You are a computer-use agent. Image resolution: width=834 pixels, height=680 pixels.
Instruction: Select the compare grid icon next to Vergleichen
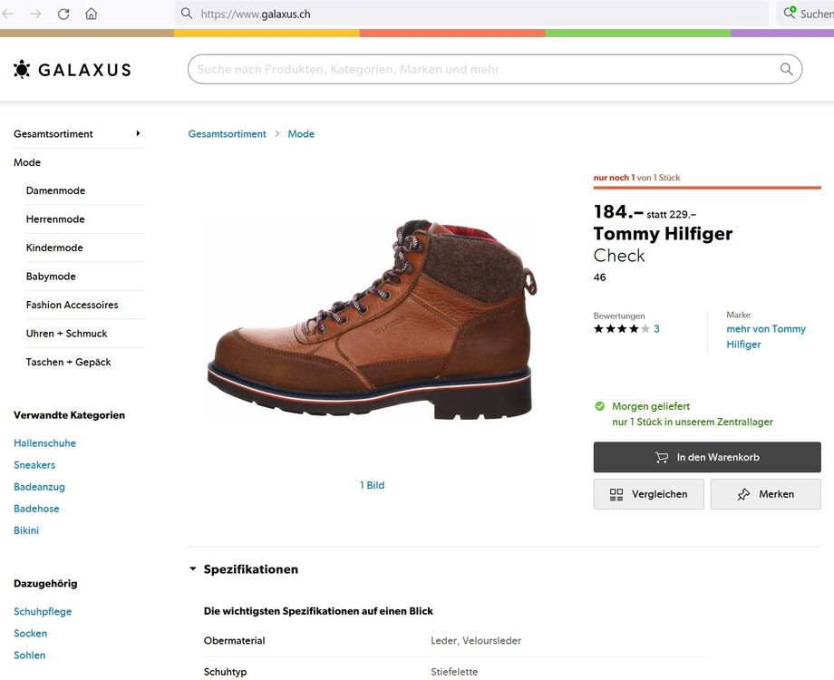[616, 494]
